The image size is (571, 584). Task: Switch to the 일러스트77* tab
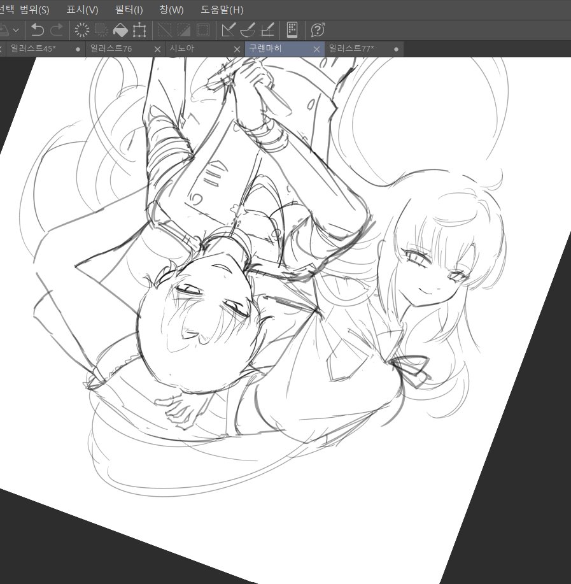[364, 49]
